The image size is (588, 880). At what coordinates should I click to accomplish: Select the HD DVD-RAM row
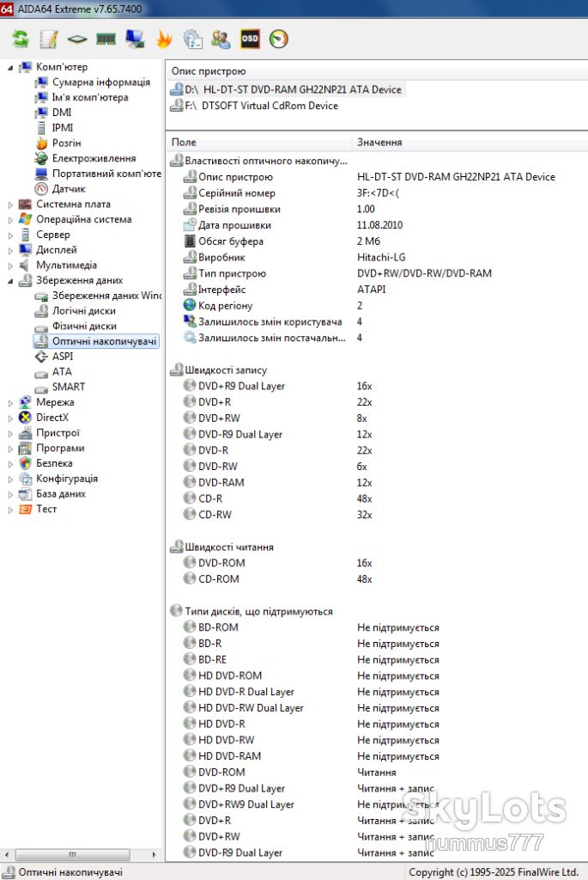click(377, 756)
